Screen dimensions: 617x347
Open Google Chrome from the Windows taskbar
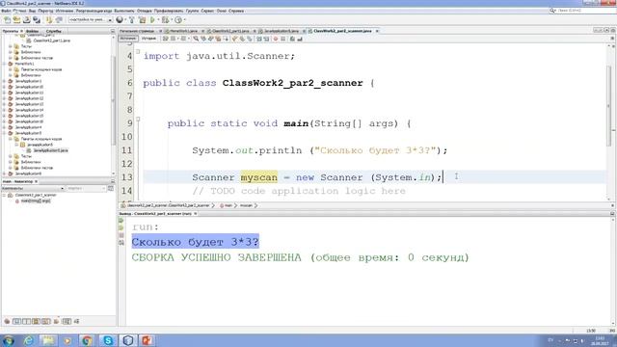[x=87, y=340]
